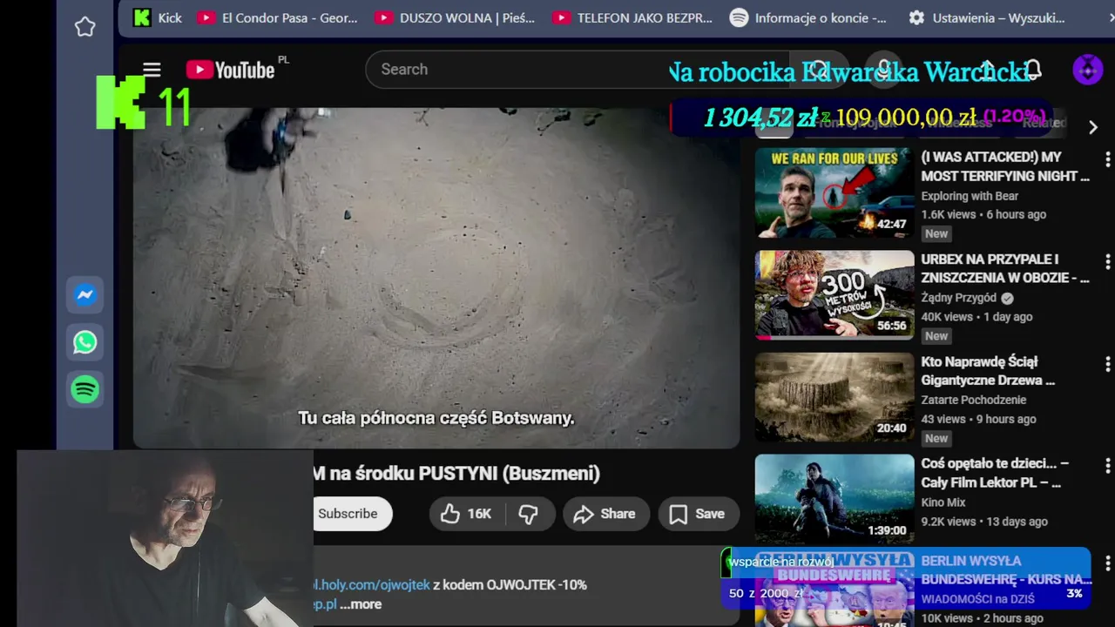The height and width of the screenshot is (627, 1115).
Task: Click the New badge under Exploring with Bear
Action: coord(936,233)
